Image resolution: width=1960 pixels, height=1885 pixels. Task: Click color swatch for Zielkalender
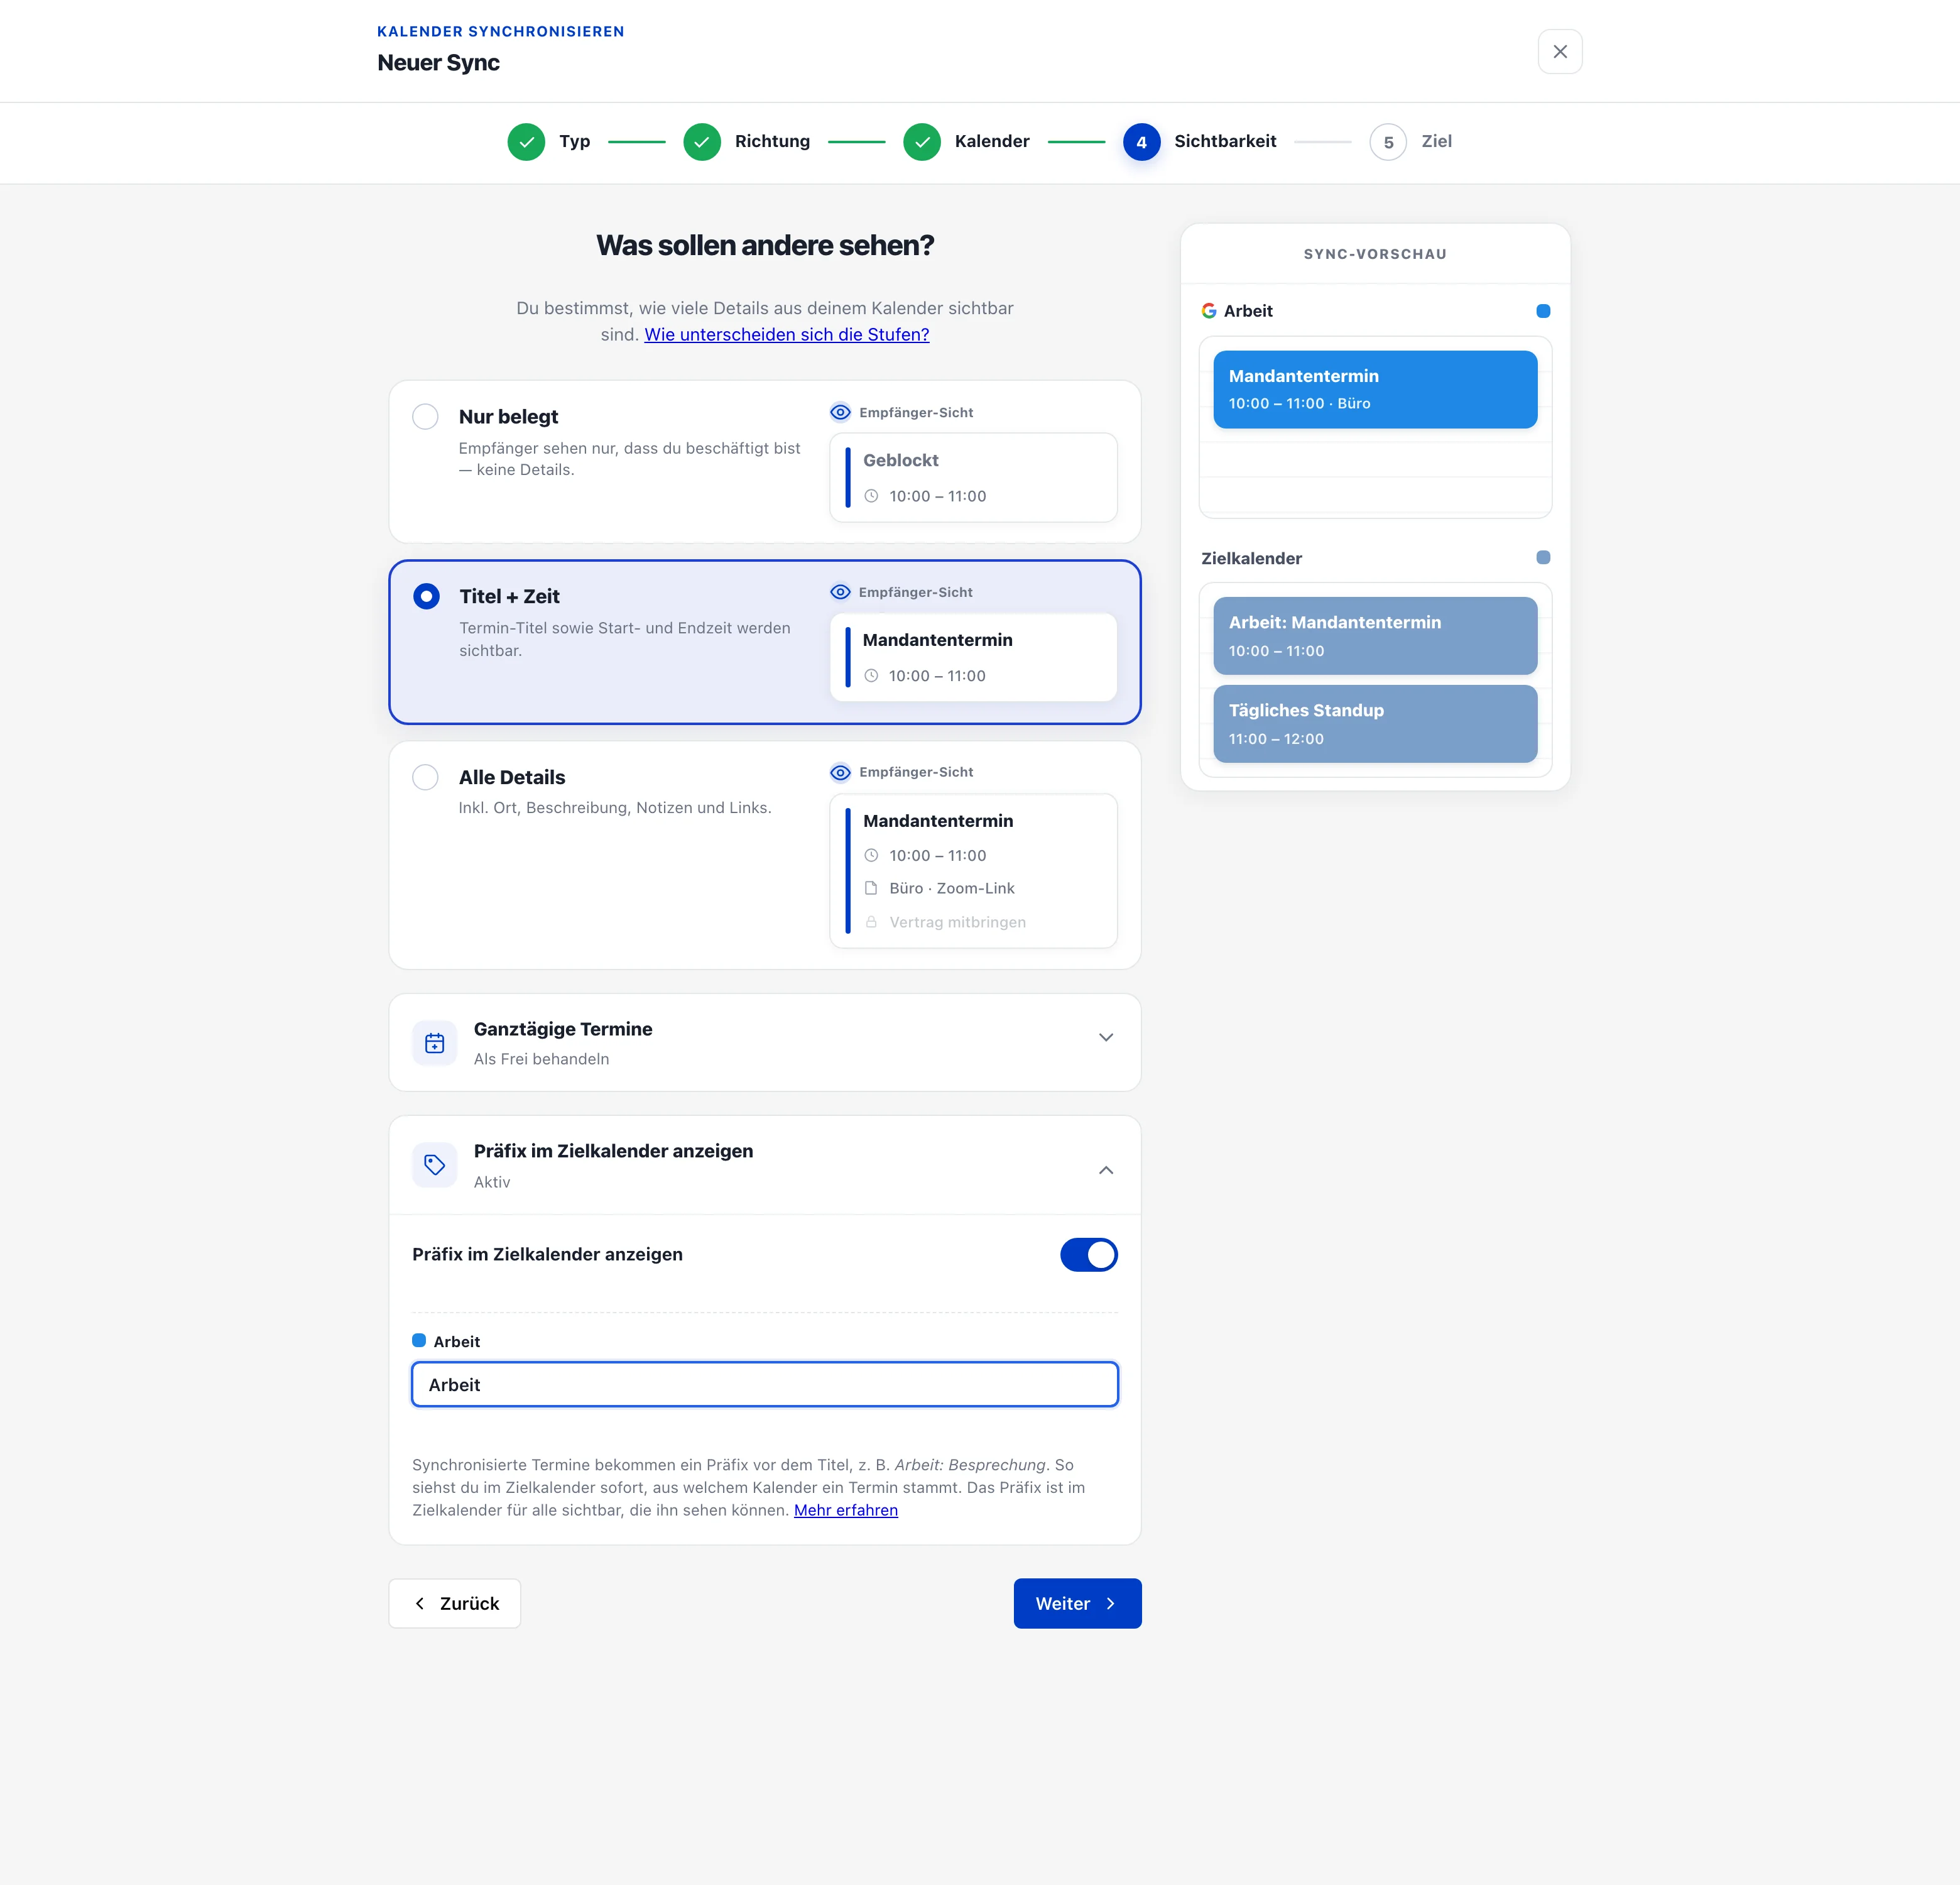pyautogui.click(x=1543, y=558)
